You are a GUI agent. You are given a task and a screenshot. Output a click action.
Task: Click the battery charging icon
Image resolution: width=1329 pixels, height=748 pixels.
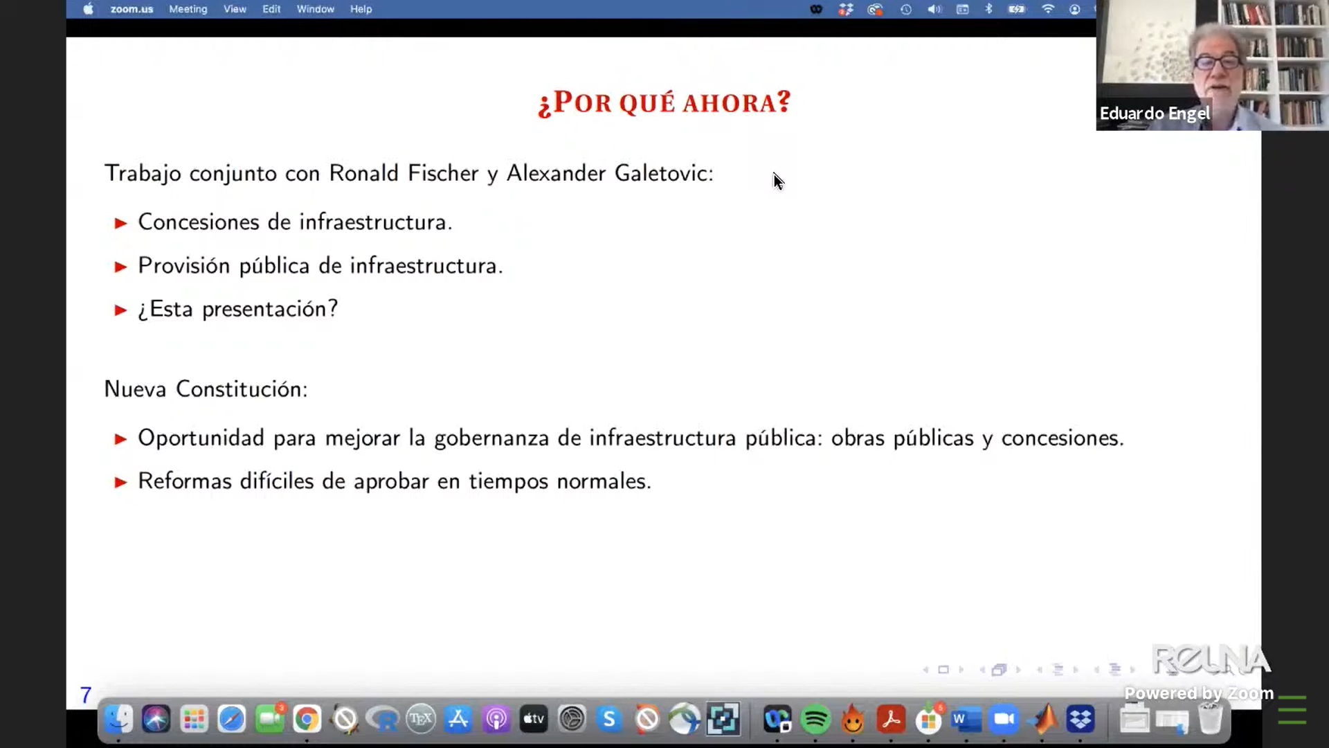pos(1016,9)
